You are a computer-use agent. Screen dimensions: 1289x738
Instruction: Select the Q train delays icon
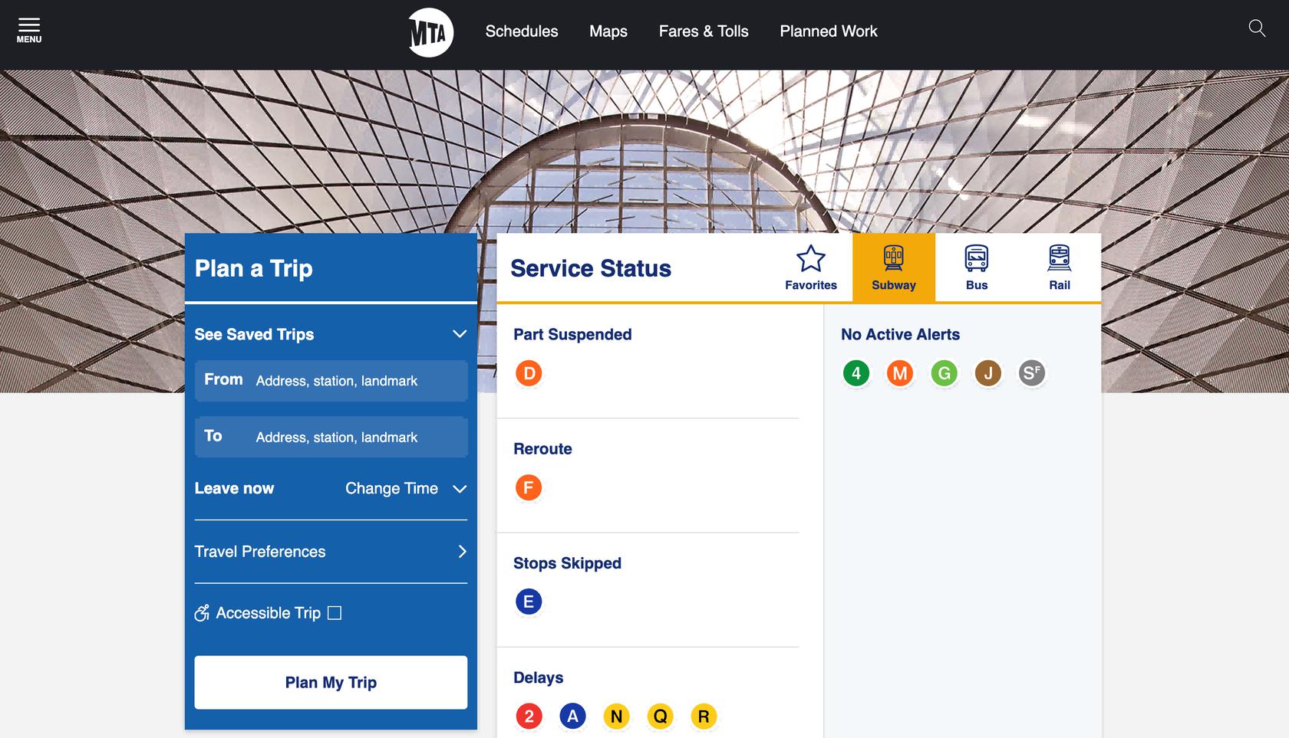[x=660, y=716]
